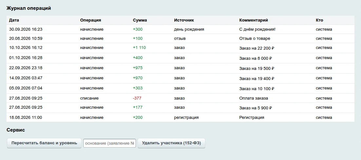Viewport: 361px width, 160px height.
Task: Click comment 'Отзыв о товаре'
Action: (255, 39)
